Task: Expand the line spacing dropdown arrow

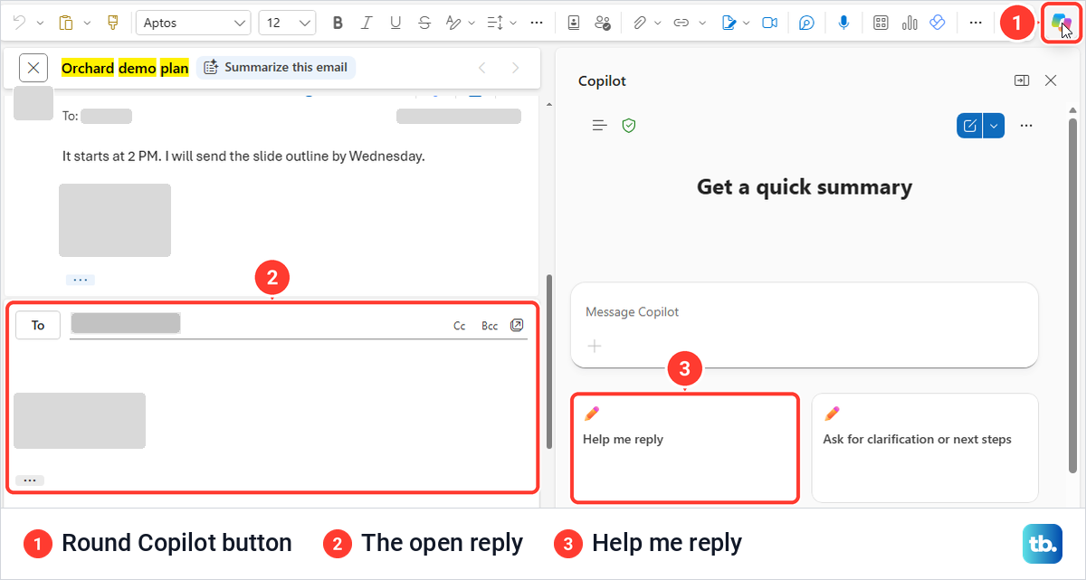Action: coord(513,23)
